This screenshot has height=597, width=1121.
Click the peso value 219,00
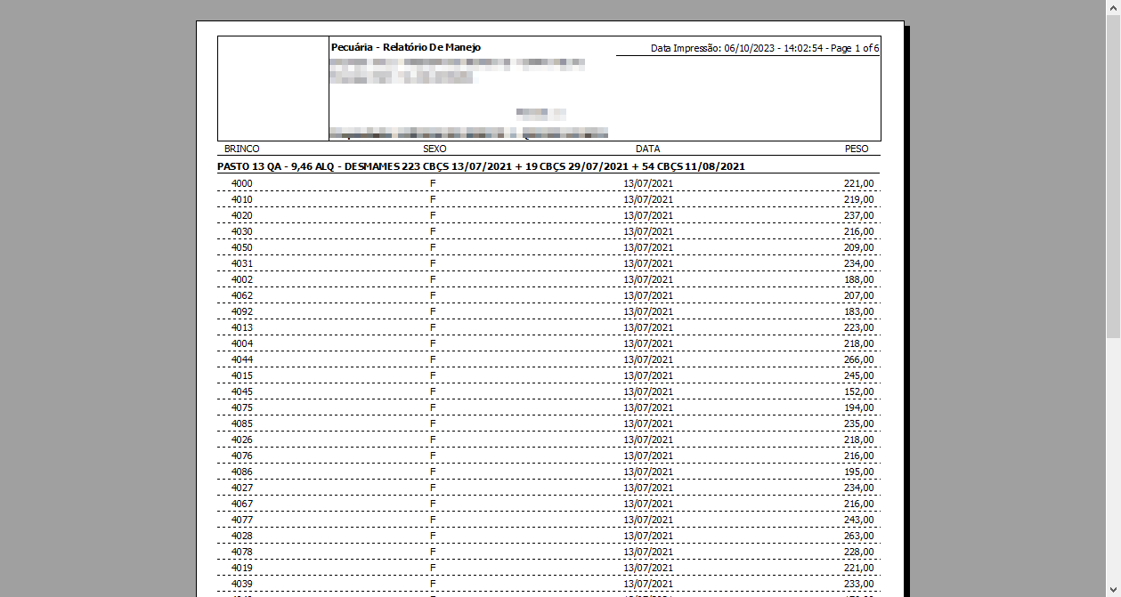(x=859, y=199)
